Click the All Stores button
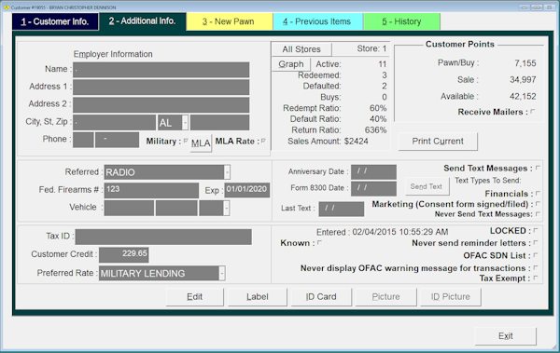Screen dimensions: 560x353 coord(301,49)
